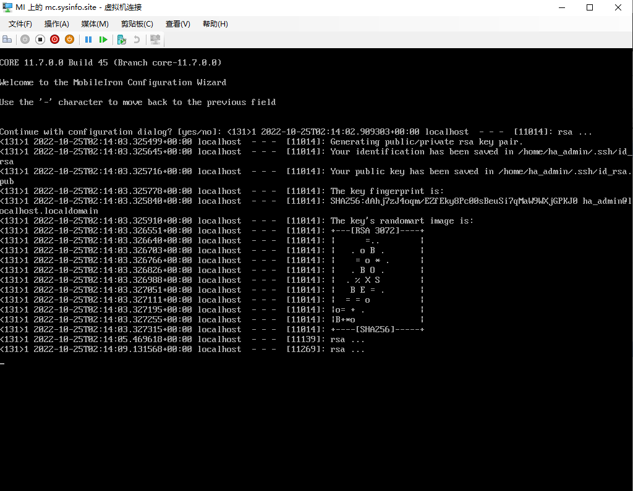The width and height of the screenshot is (633, 491).
Task: Open the 媒体(M) menu
Action: pos(95,23)
